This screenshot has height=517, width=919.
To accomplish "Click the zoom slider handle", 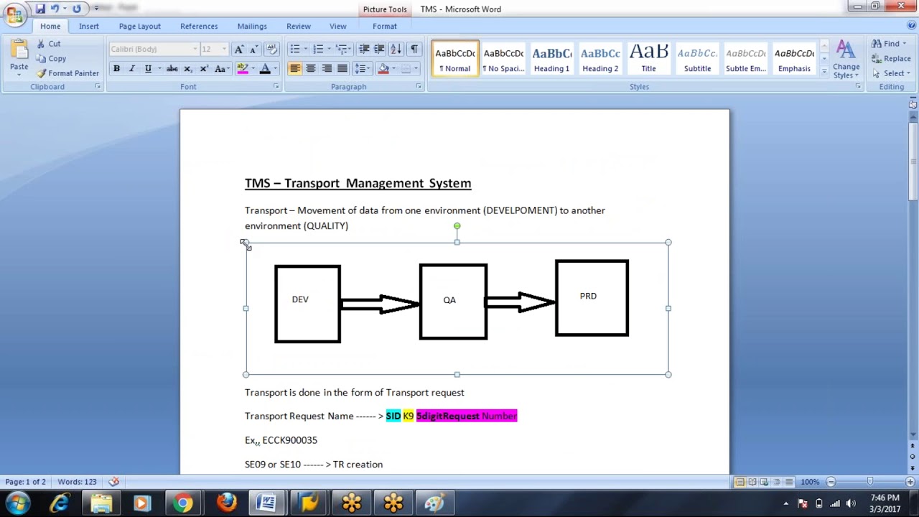I will [869, 482].
